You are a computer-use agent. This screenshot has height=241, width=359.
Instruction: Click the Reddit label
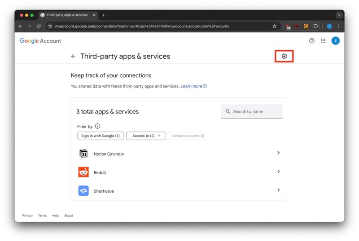(100, 173)
